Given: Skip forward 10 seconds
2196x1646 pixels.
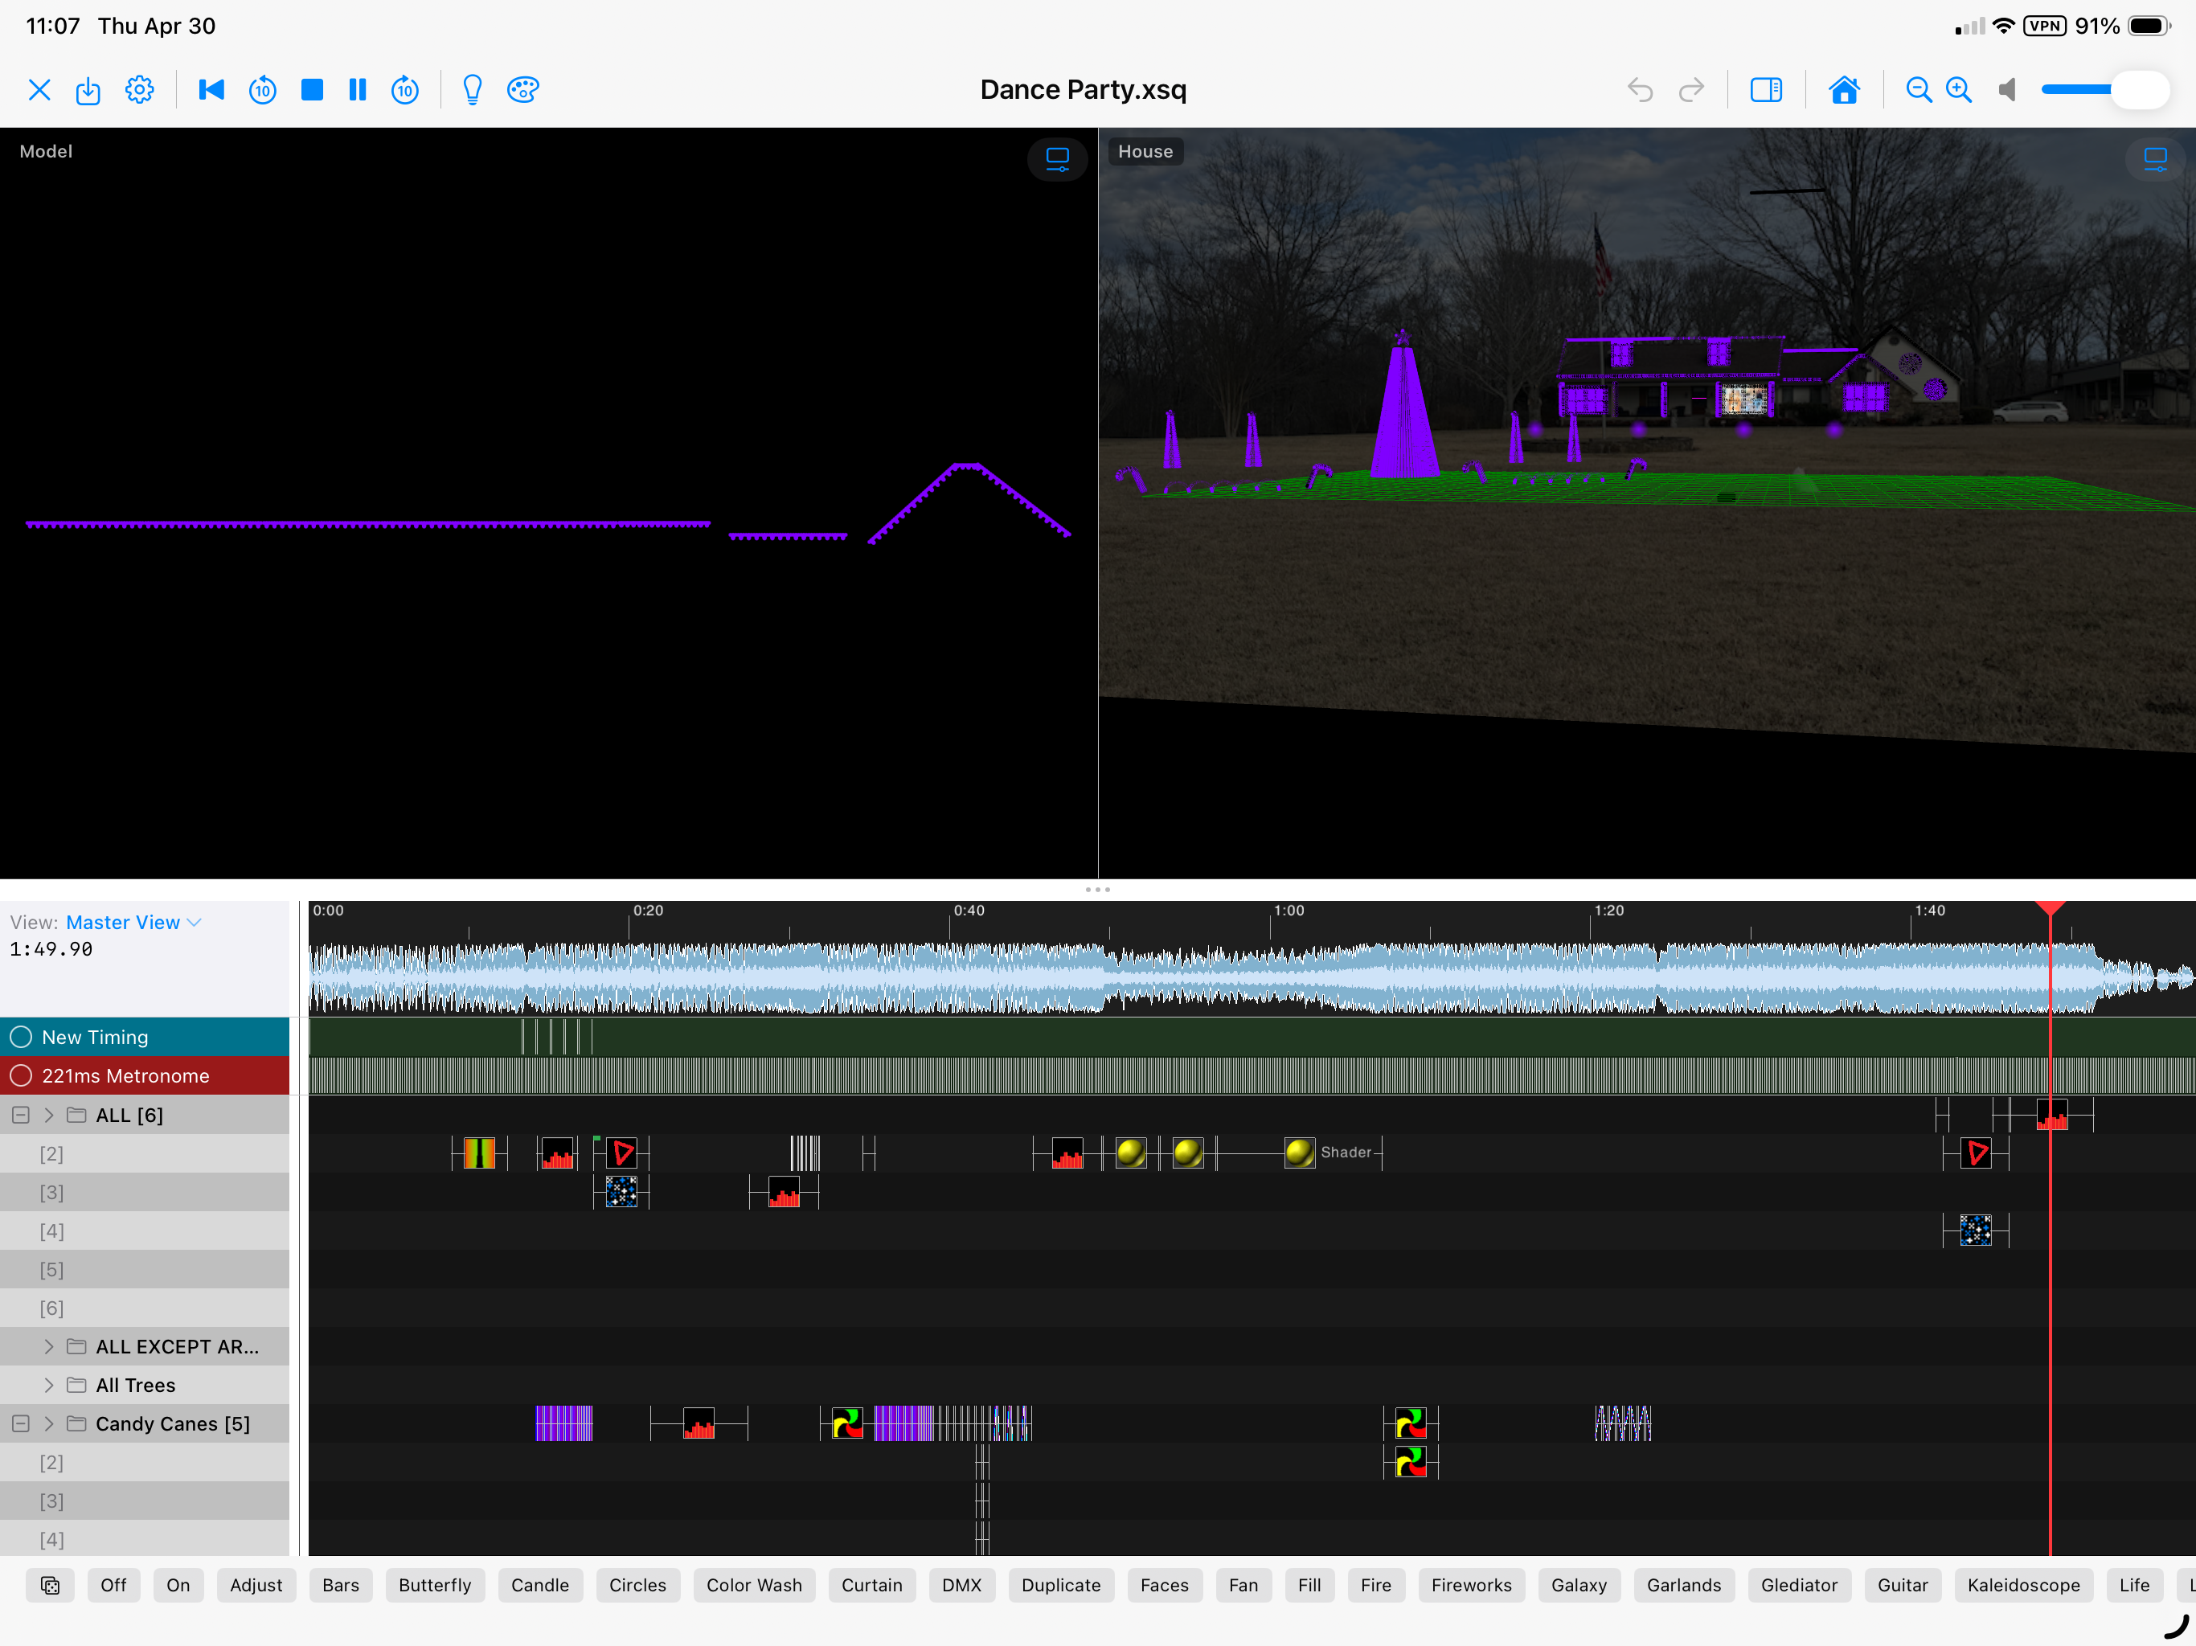Looking at the screenshot, I should tap(405, 90).
